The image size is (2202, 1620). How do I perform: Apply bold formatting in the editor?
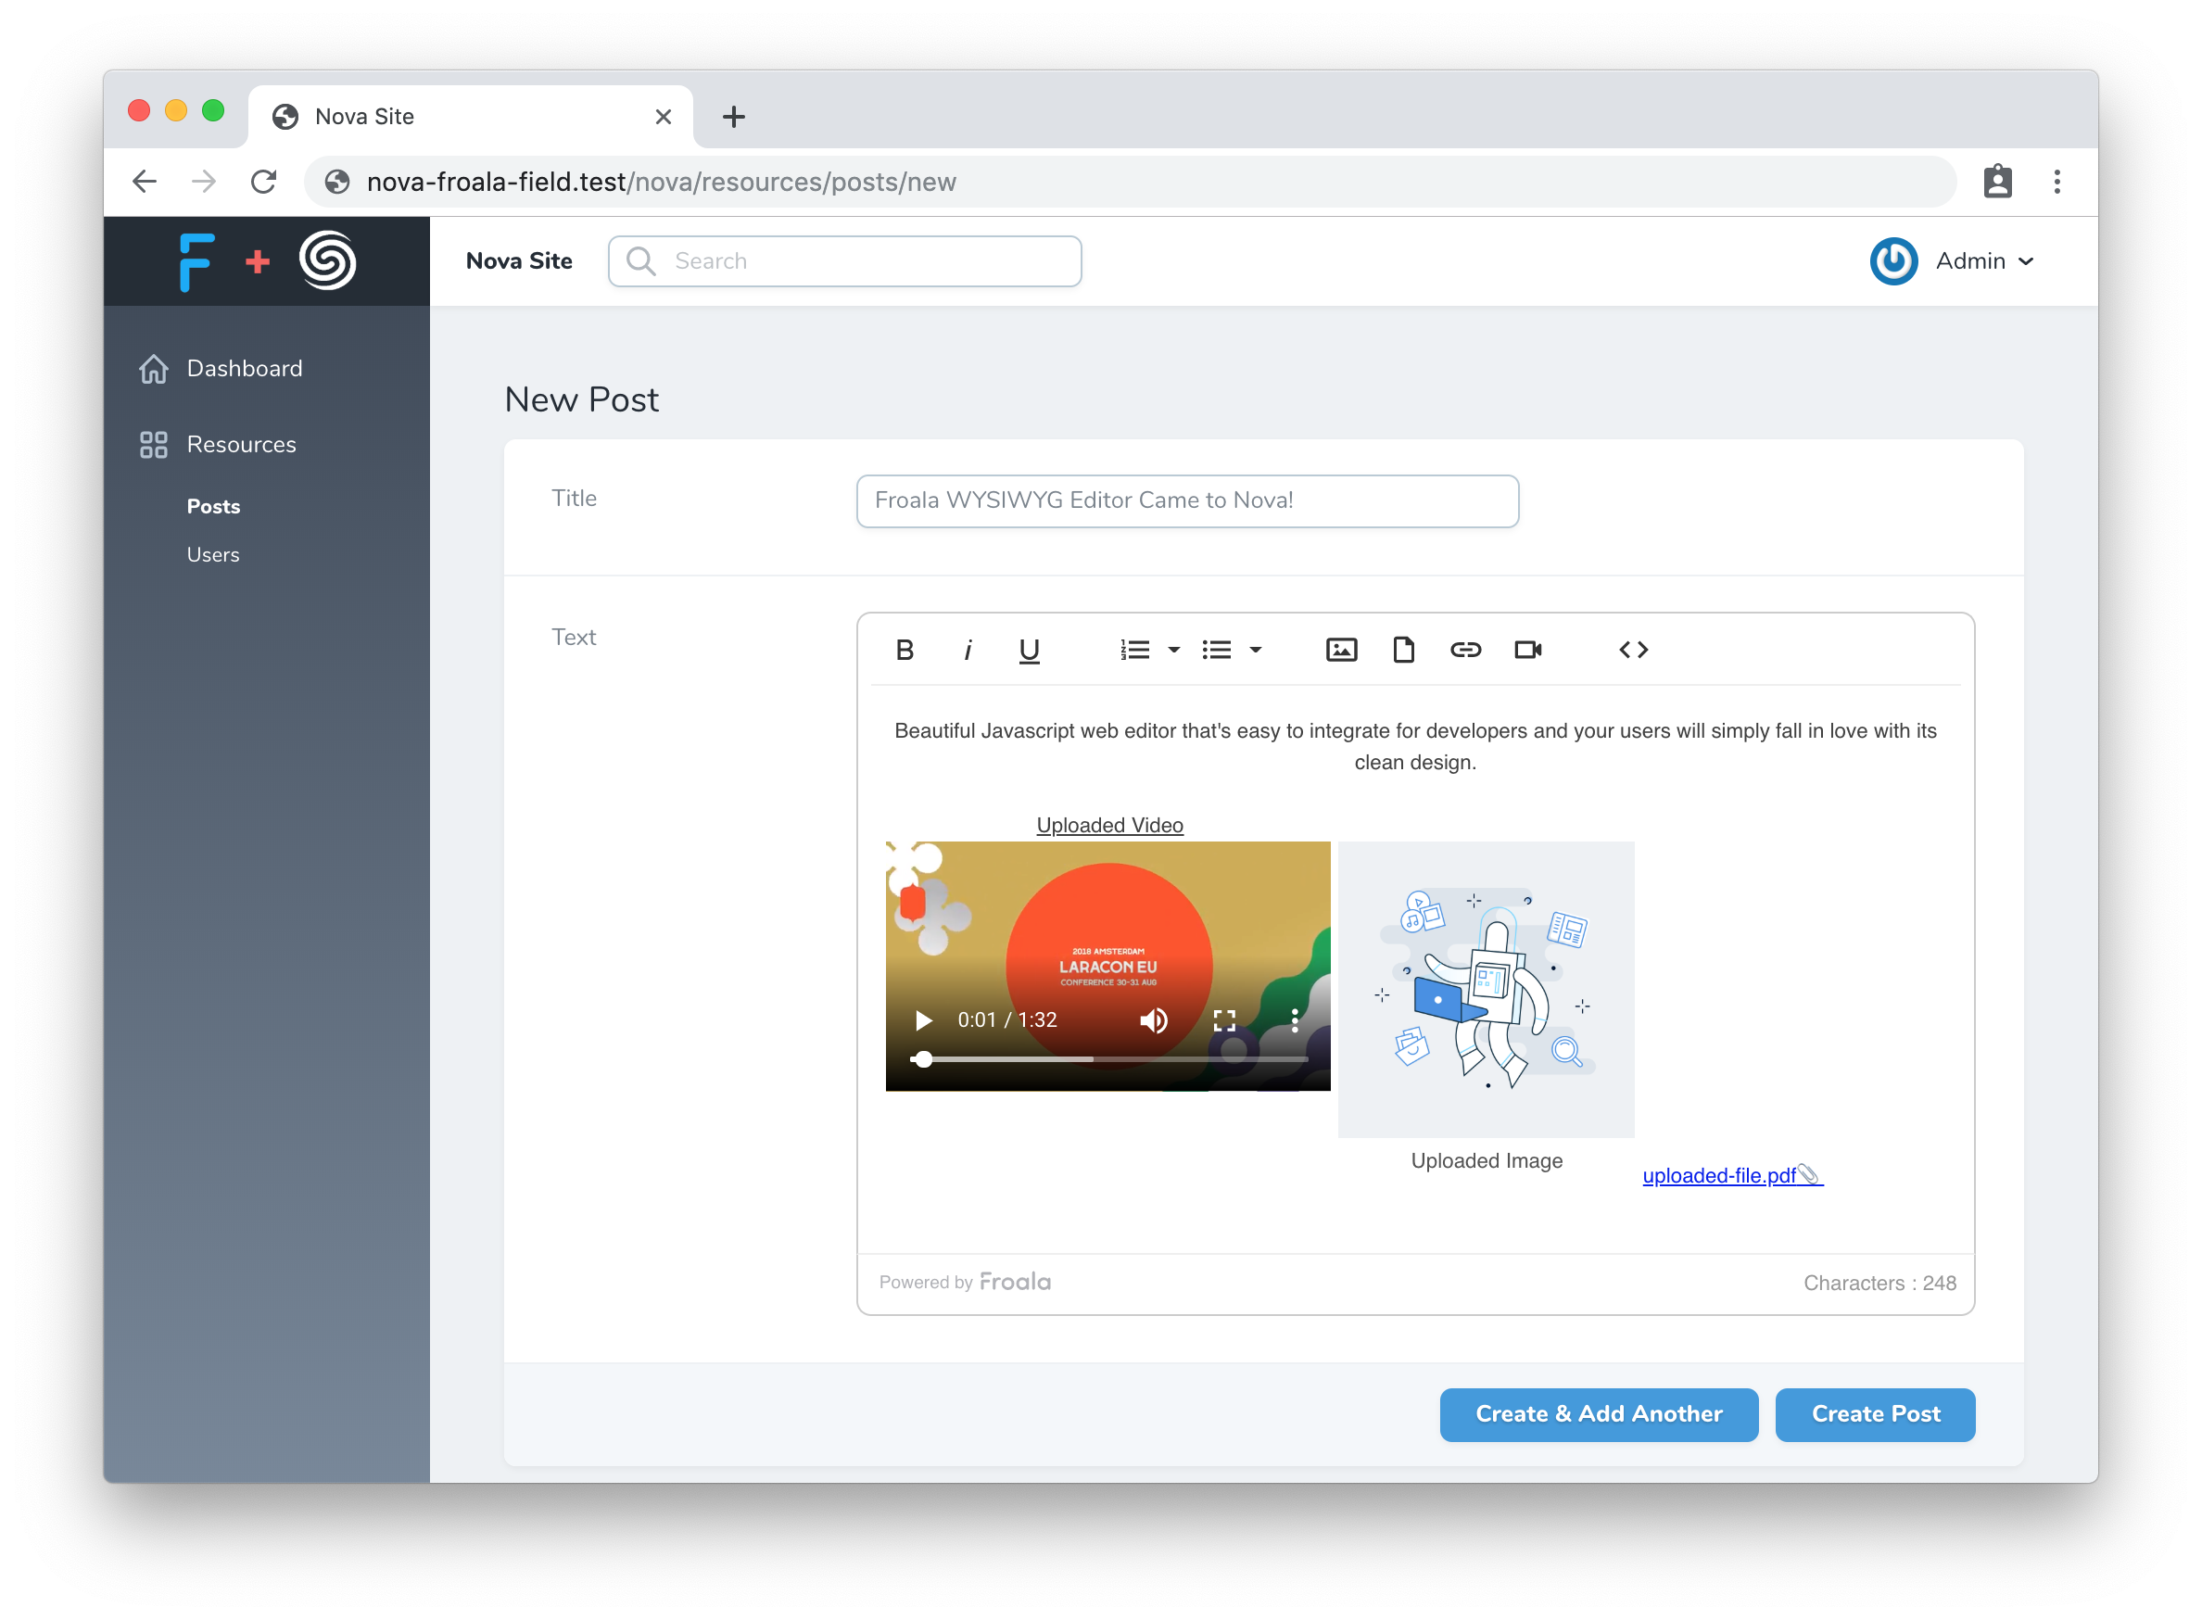click(904, 649)
